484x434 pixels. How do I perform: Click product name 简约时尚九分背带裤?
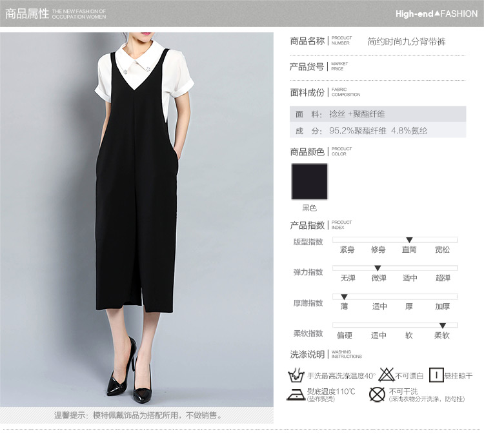point(407,41)
